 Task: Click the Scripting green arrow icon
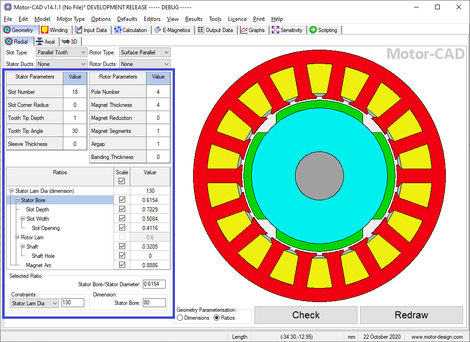(x=313, y=30)
